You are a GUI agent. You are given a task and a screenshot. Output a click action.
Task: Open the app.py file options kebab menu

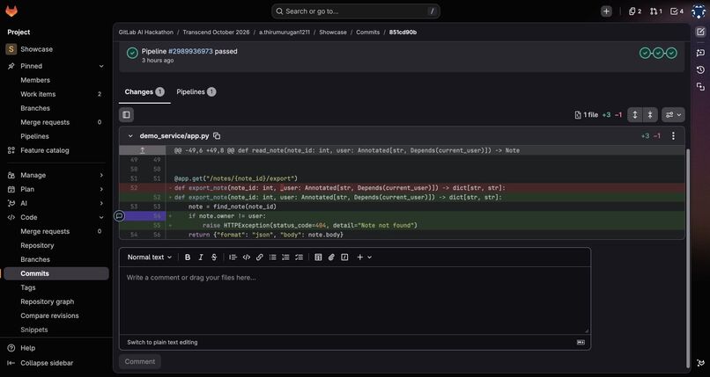point(673,136)
